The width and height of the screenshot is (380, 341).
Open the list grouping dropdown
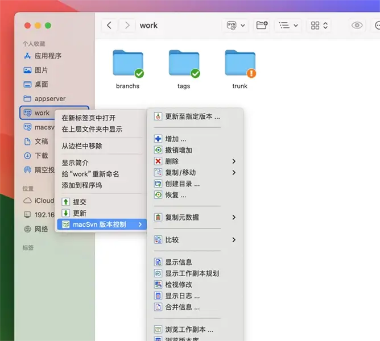(x=288, y=25)
